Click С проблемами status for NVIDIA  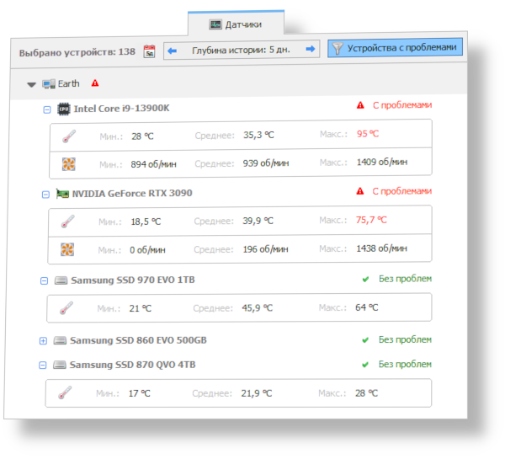click(402, 191)
